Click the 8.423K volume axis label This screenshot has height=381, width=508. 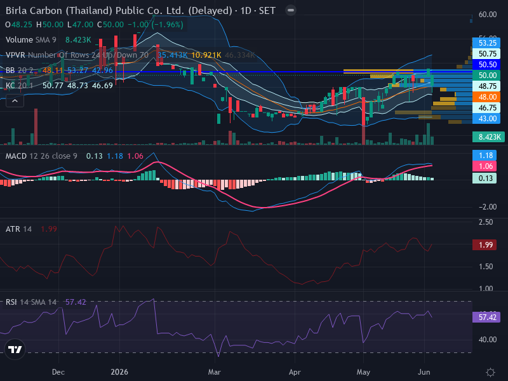(x=488, y=137)
